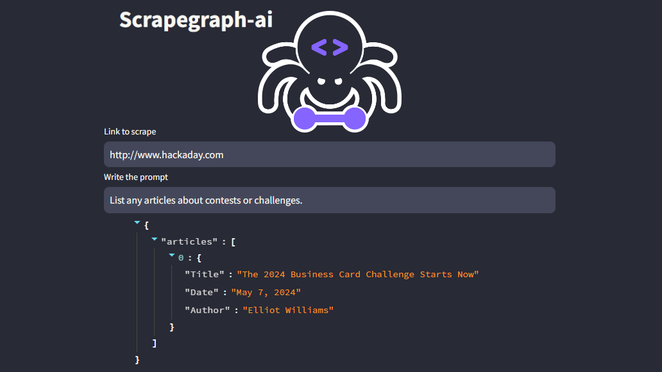This screenshot has height=372, width=662.
Task: Collapse the root JSON object arrow
Action: point(137,222)
